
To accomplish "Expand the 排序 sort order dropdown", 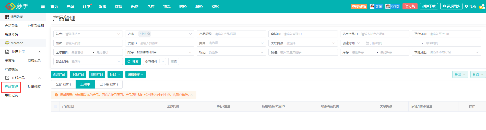I will pos(160,52).
